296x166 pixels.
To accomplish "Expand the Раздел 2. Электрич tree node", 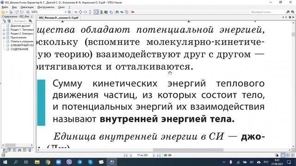I will [4, 34].
